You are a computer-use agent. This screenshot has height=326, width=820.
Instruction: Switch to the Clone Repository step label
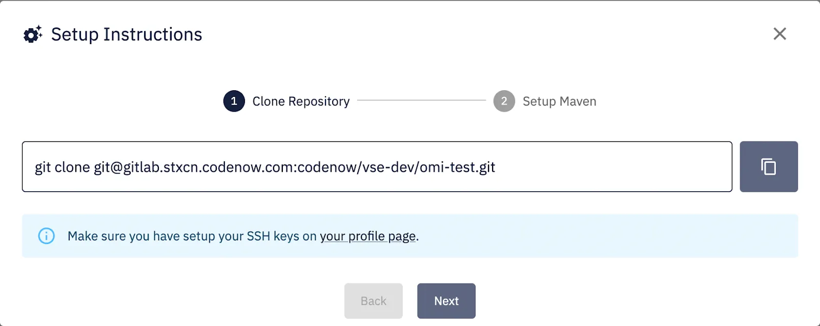click(x=301, y=101)
